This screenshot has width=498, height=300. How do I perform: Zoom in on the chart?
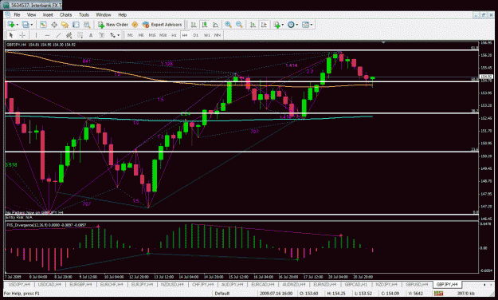[x=228, y=25]
